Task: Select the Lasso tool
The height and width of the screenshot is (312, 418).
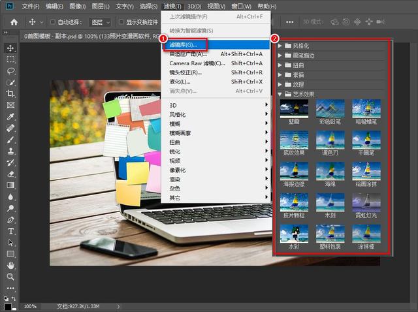Action: (10, 70)
